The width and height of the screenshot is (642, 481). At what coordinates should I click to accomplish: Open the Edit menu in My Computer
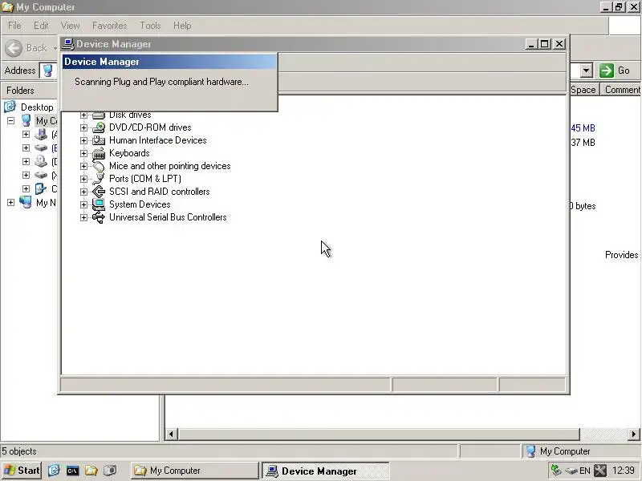coord(41,26)
